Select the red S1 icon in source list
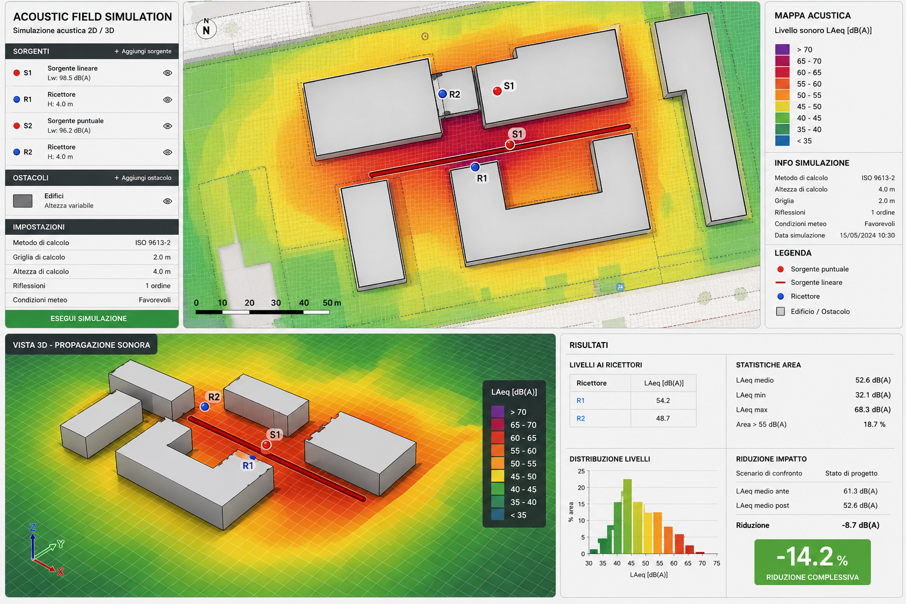Screen dimensions: 906x604 pyautogui.click(x=17, y=73)
